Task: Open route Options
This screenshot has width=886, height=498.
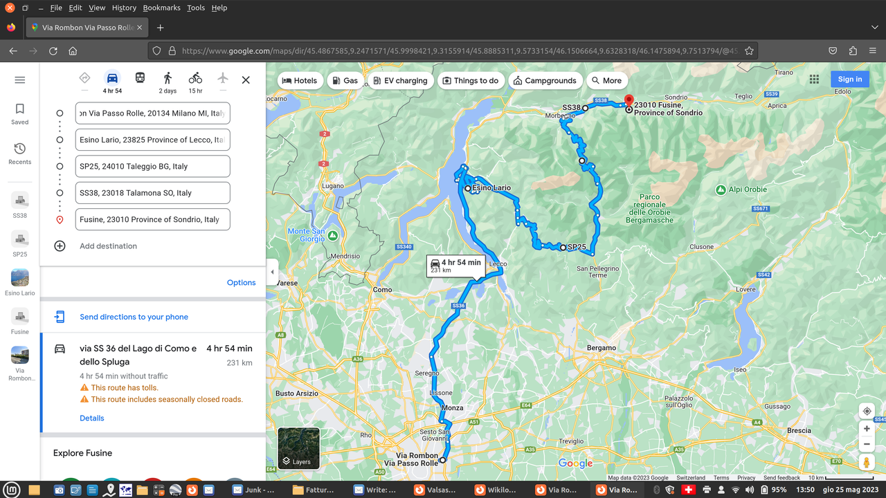Action: coord(242,283)
